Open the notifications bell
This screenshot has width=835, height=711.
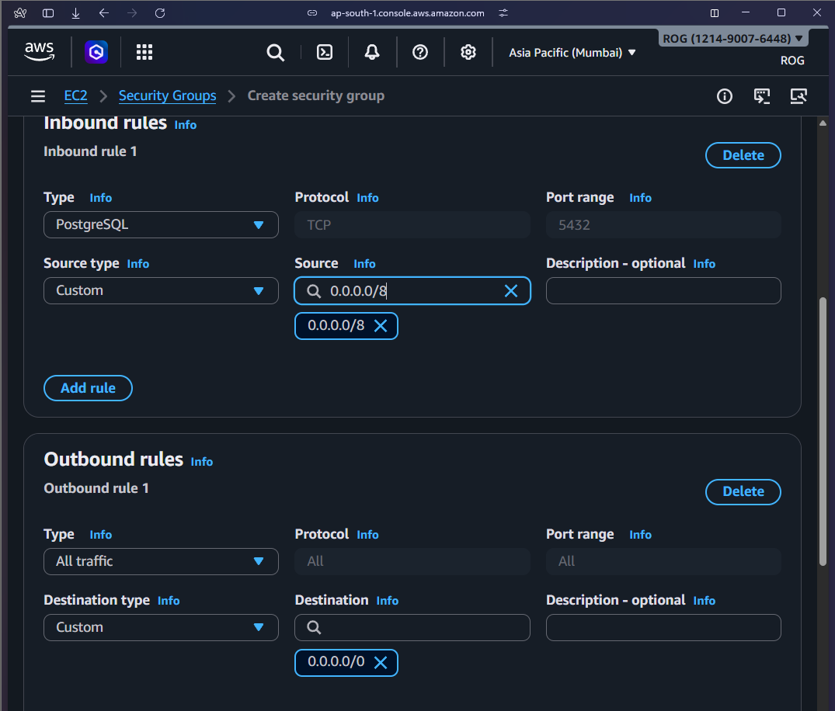[372, 52]
